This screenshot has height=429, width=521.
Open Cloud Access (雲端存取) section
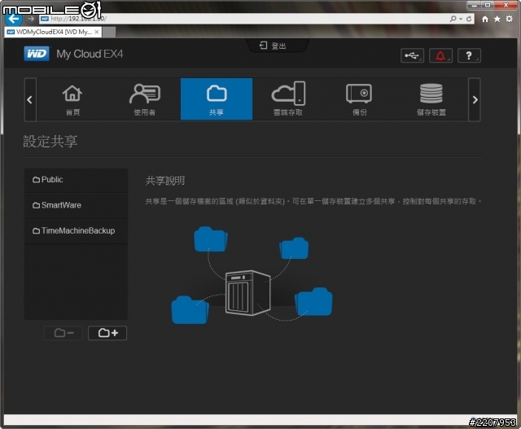288,99
